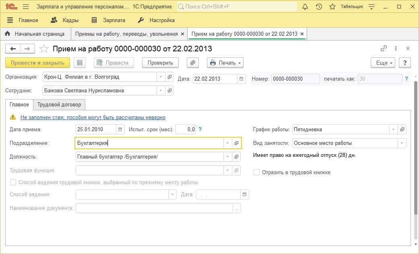Open three-dot form options menu
The image size is (419, 254).
click(x=396, y=48)
